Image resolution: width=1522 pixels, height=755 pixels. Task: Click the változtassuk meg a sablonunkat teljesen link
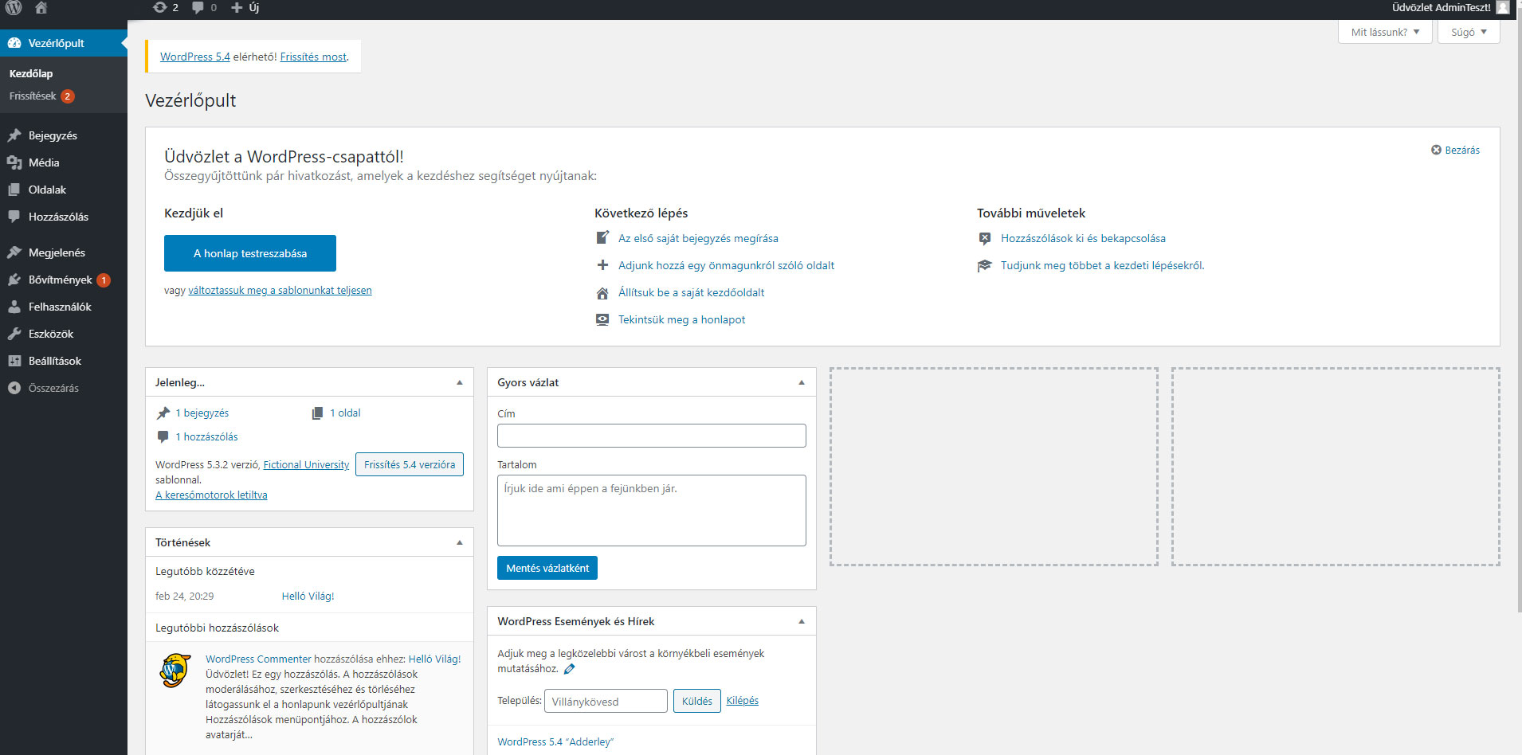pos(280,290)
